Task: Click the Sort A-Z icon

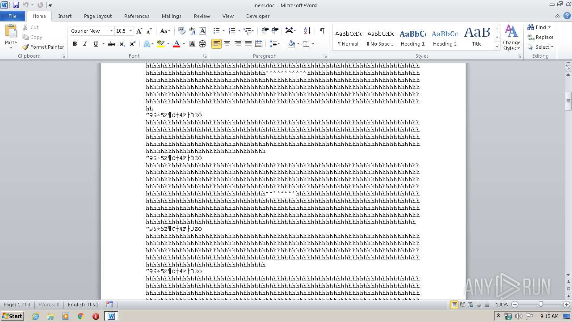Action: (x=307, y=31)
